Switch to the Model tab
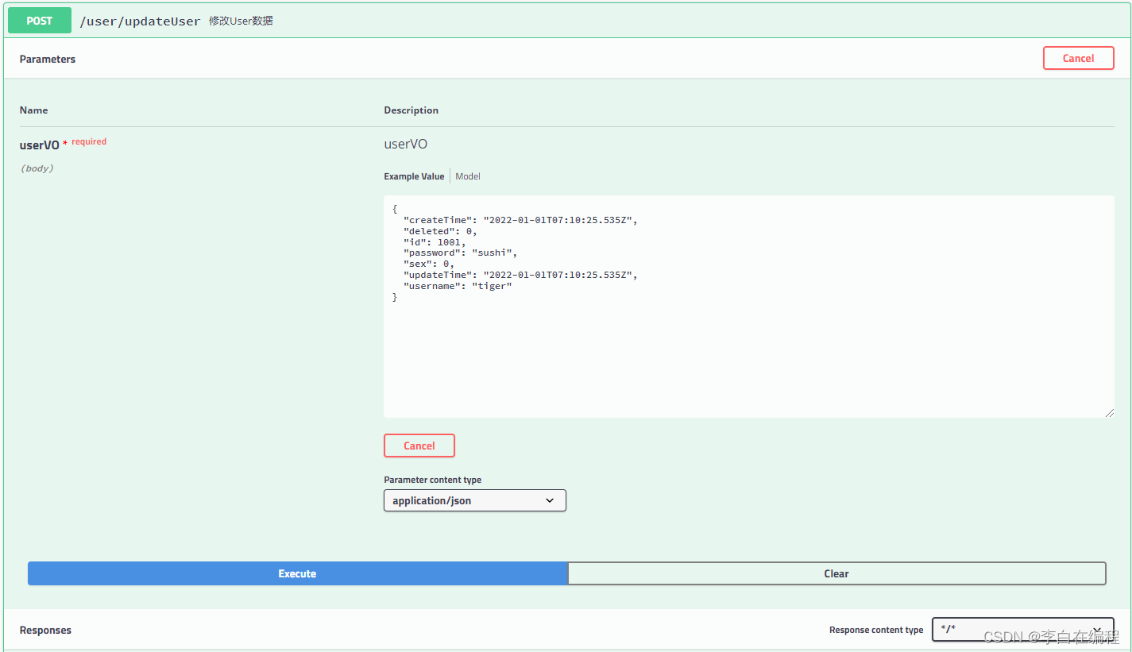 pyautogui.click(x=468, y=176)
